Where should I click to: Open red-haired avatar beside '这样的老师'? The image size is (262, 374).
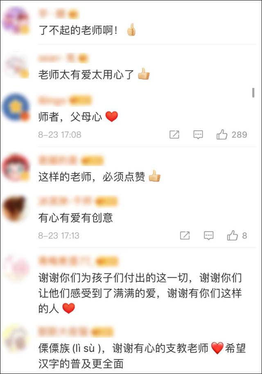point(16,168)
